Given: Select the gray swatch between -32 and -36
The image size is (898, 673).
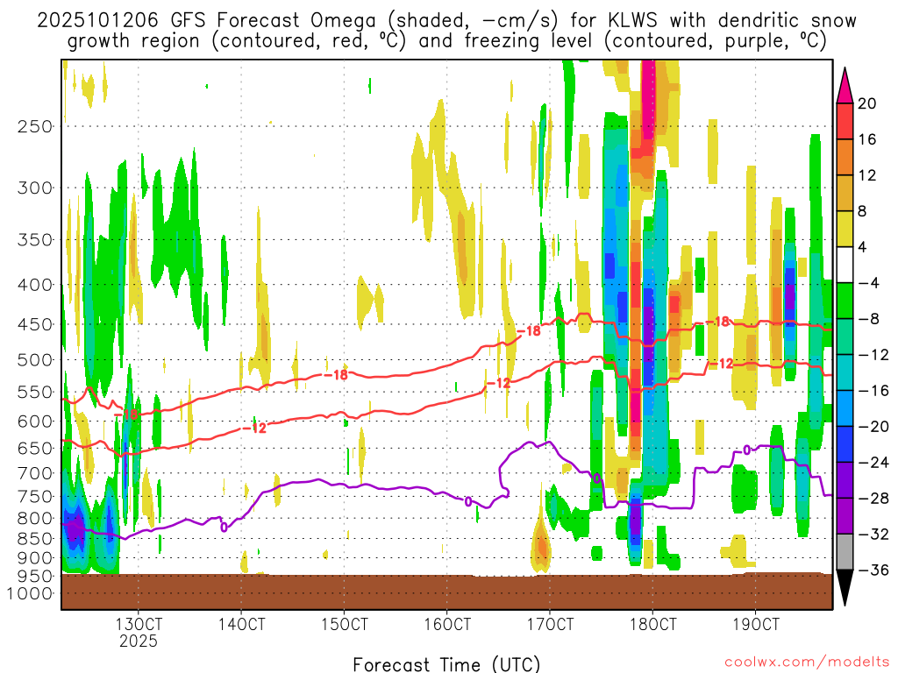Looking at the screenshot, I should tap(845, 552).
